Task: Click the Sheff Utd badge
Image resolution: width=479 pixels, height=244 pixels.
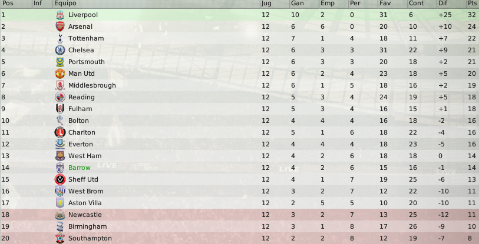Action: click(x=60, y=179)
